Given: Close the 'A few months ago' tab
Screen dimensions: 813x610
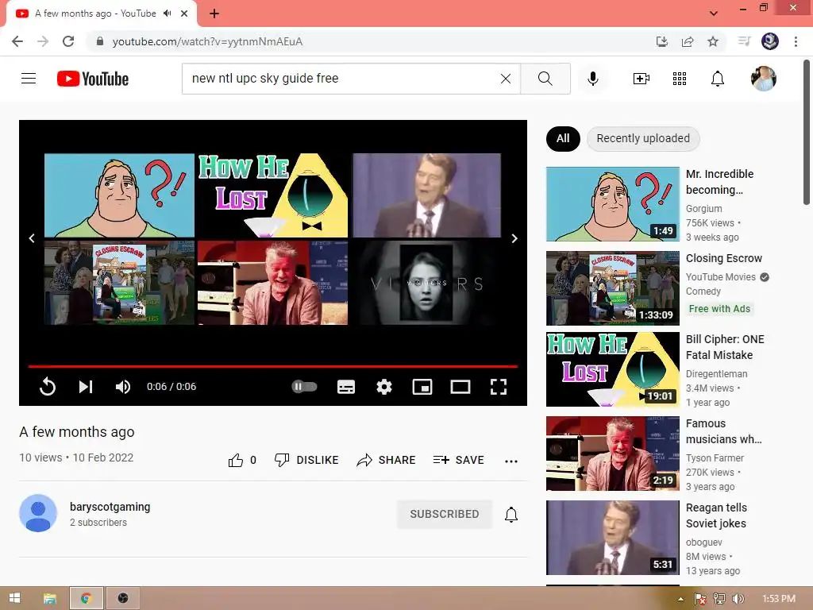Looking at the screenshot, I should (184, 14).
